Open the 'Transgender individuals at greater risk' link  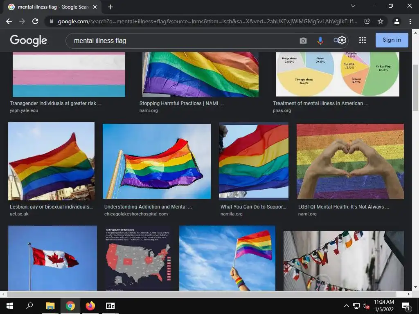click(56, 103)
